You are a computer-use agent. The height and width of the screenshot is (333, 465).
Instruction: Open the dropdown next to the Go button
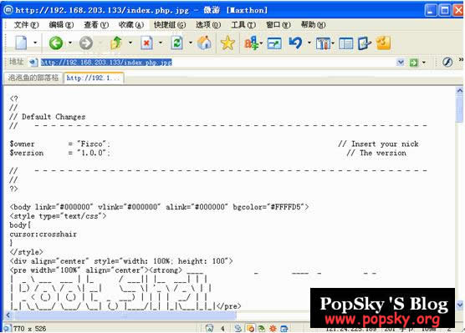tap(424, 63)
